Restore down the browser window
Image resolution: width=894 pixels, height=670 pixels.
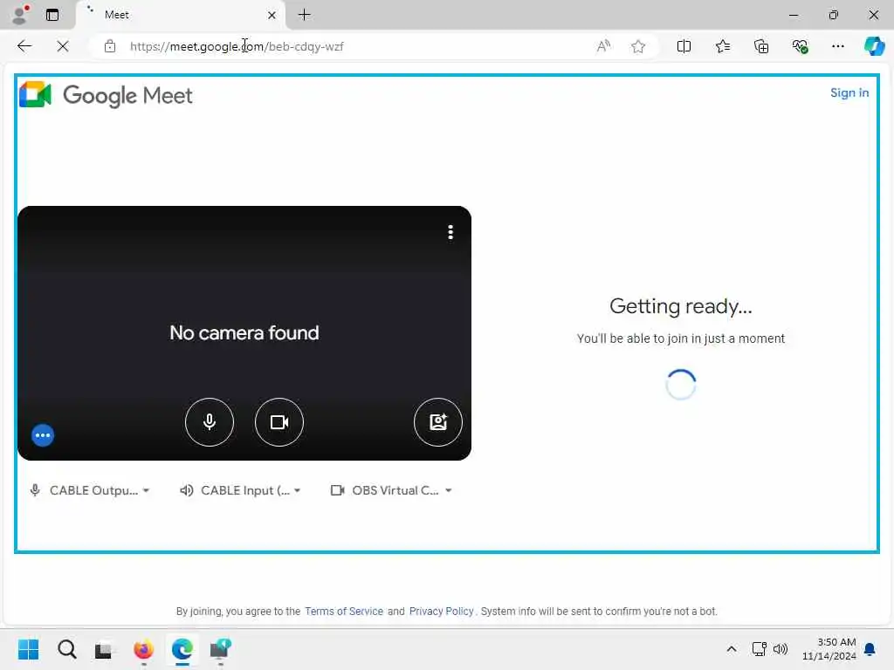834,15
